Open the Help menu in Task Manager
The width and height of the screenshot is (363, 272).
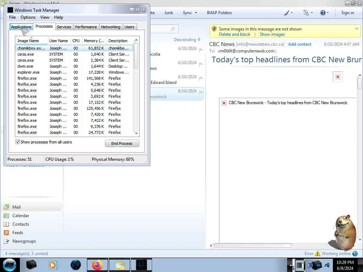click(x=58, y=17)
